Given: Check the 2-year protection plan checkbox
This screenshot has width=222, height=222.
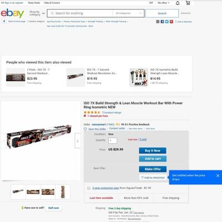Looking at the screenshot, I should (89, 188).
